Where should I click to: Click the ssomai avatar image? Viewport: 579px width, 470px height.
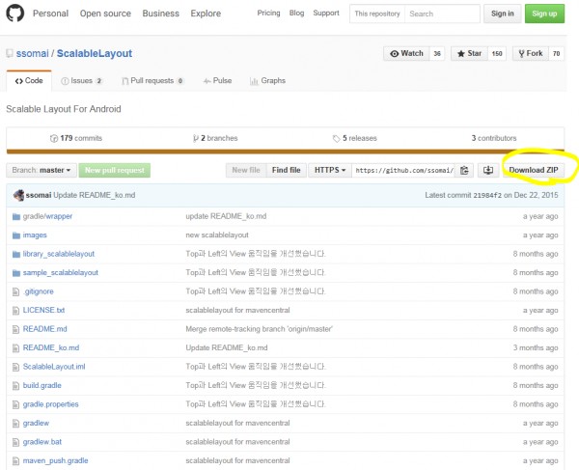(18, 195)
